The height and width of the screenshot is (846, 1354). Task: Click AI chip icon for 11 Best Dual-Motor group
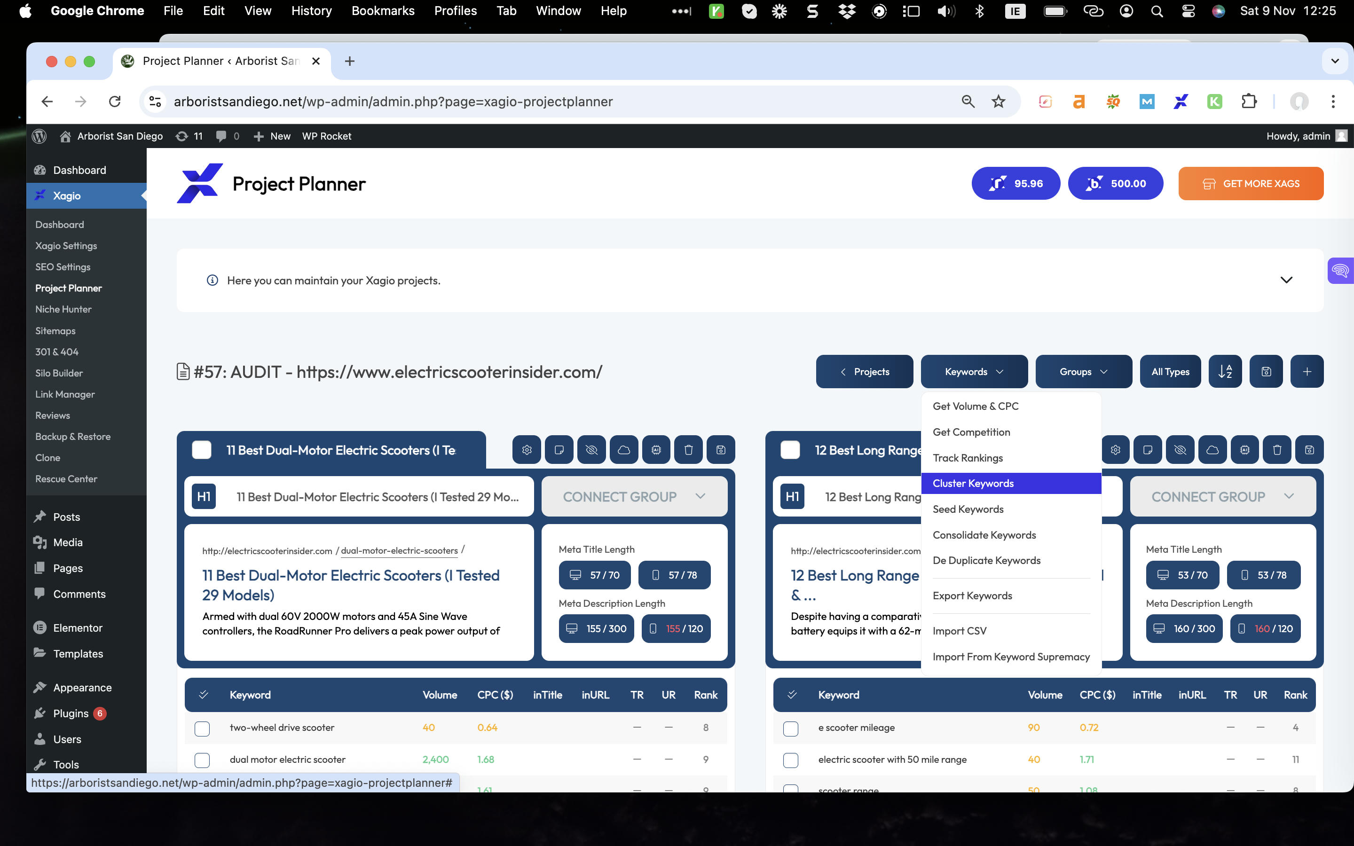pyautogui.click(x=656, y=450)
